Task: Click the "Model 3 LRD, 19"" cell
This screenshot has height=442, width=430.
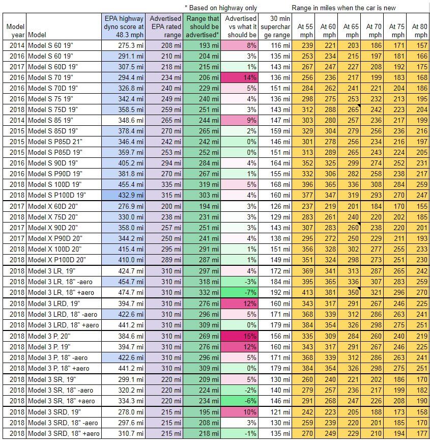Action: coord(64,303)
